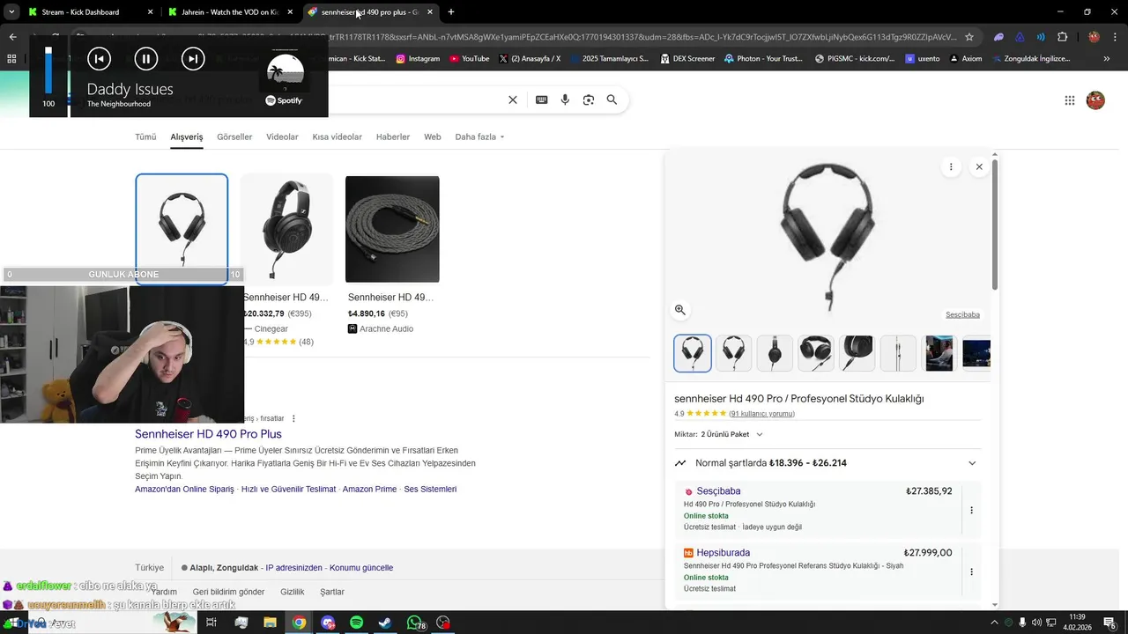
Task: Zoom the product image with magnifier
Action: pyautogui.click(x=680, y=310)
